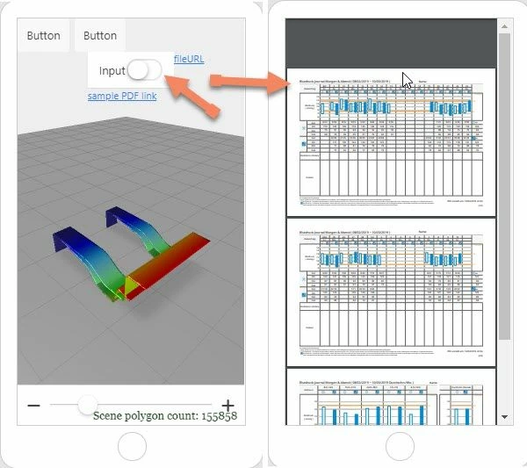Click the minus icon beside the slider
Viewport: 527px width, 468px height.
(x=33, y=406)
